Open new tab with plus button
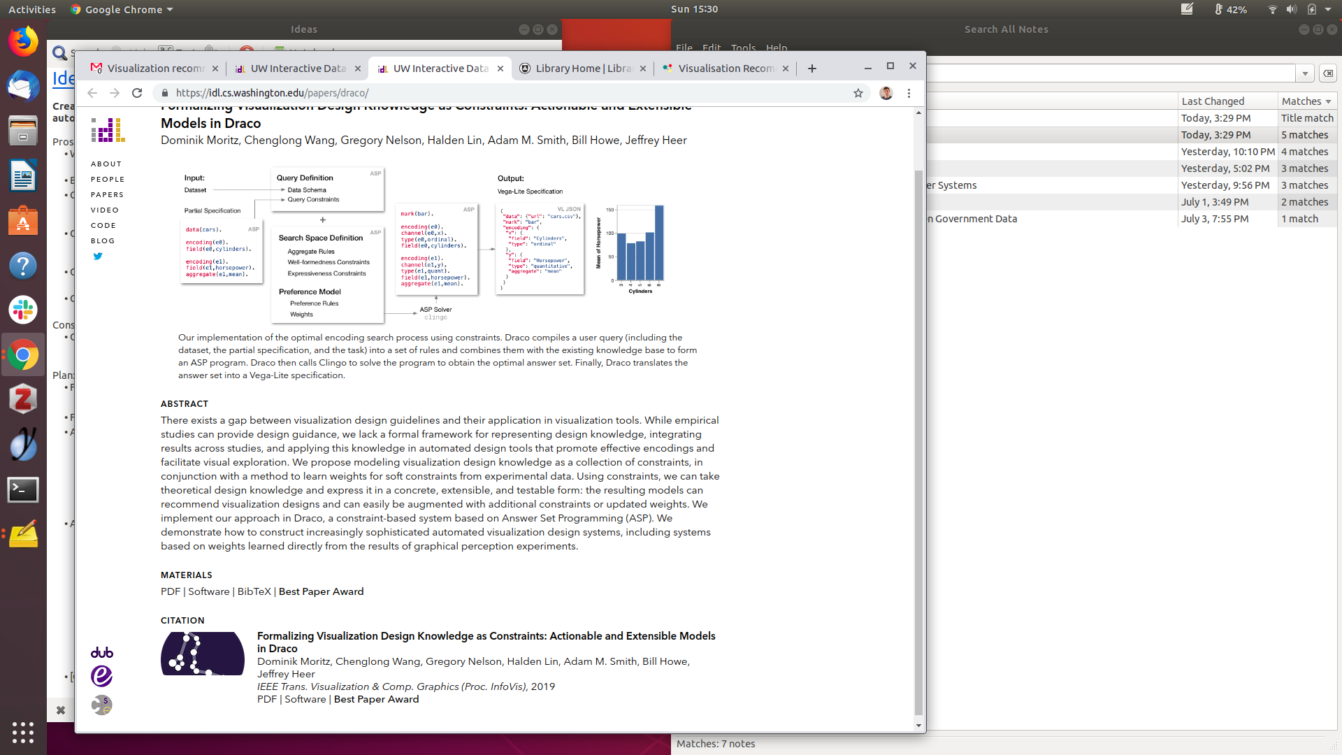This screenshot has height=755, width=1342. click(811, 69)
